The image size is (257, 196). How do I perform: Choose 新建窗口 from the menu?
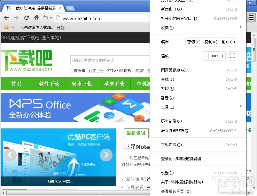click(198, 9)
